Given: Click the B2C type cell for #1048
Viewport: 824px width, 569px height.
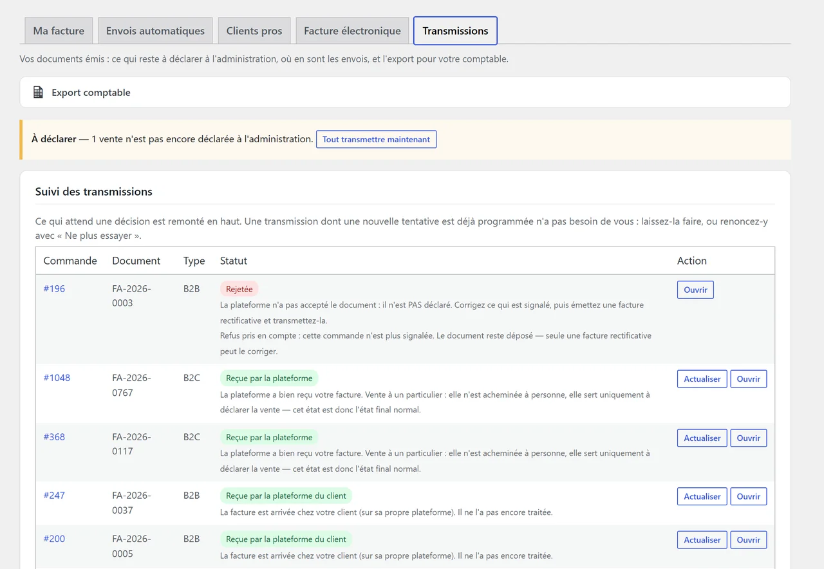Looking at the screenshot, I should (x=192, y=377).
